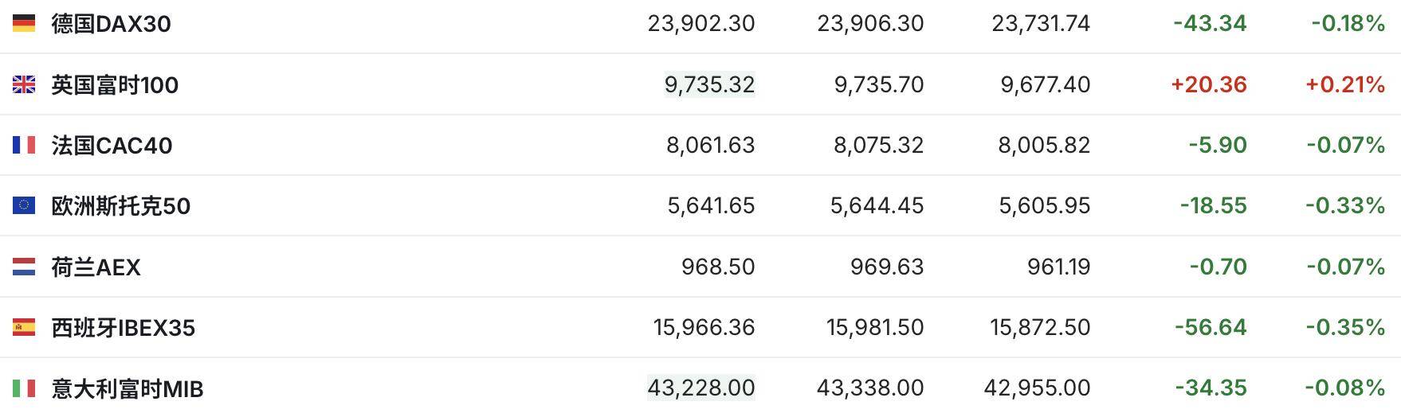The image size is (1401, 417).
Task: Click the France flag icon
Action: (24, 145)
